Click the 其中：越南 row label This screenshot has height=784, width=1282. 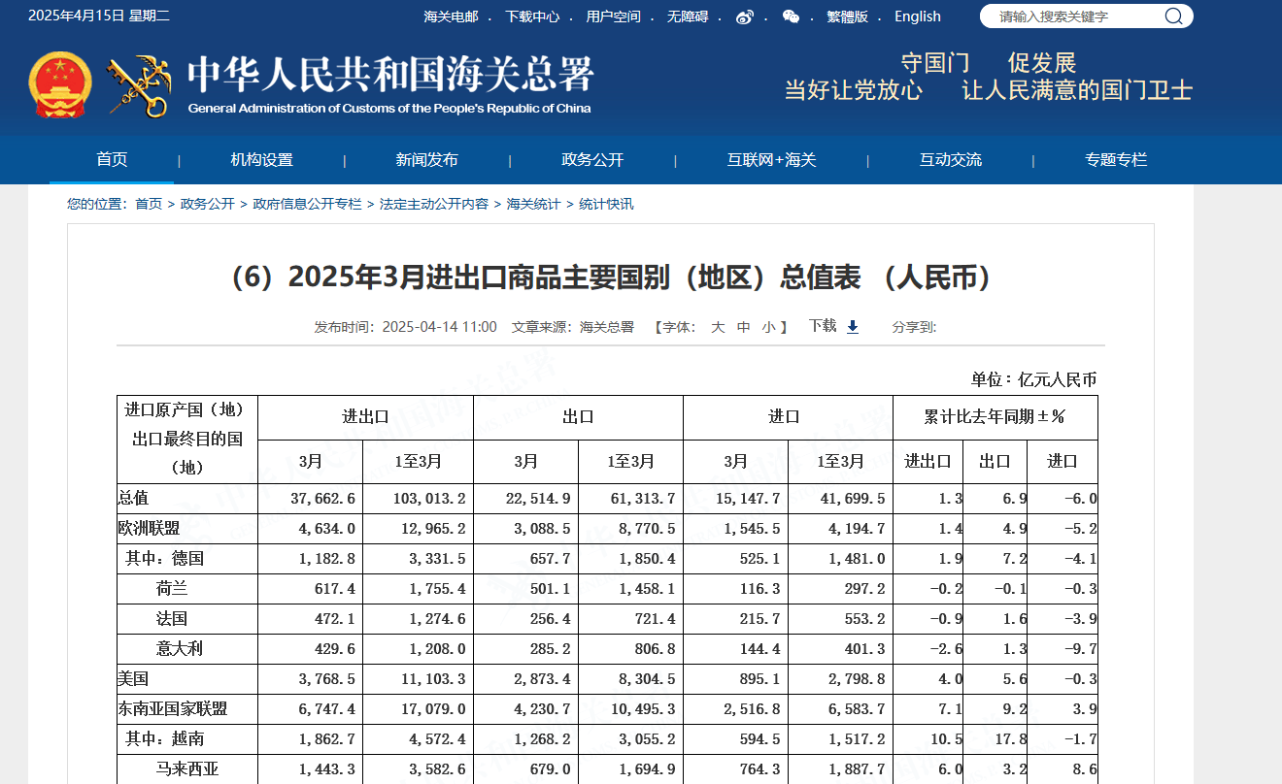(164, 739)
